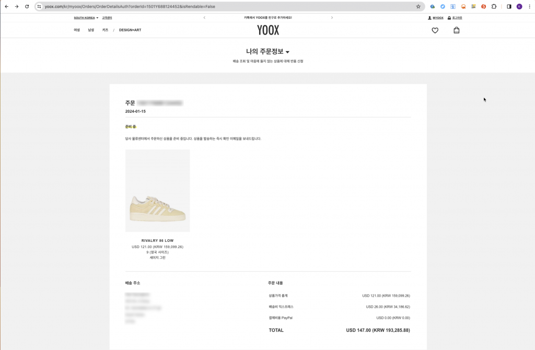Expand the SOUTH KOREA country dropdown

point(86,18)
